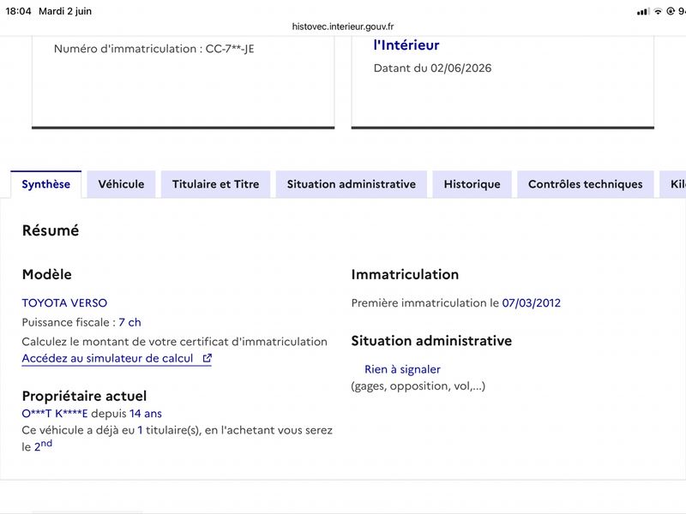686x514 pixels.
Task: Click the external link icon beside simulateur
Action: (x=208, y=358)
